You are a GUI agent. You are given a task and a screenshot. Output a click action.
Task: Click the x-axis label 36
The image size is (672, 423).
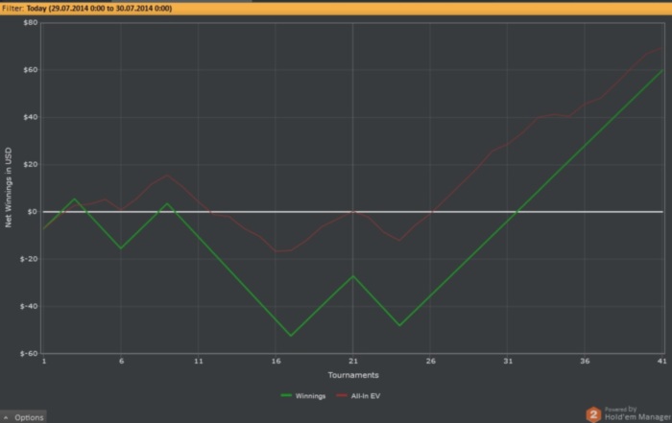click(585, 362)
